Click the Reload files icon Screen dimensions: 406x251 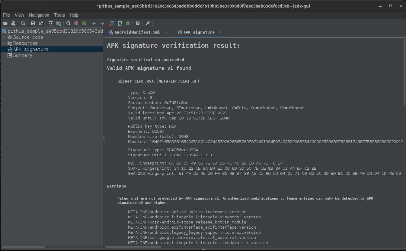[x=23, y=23]
